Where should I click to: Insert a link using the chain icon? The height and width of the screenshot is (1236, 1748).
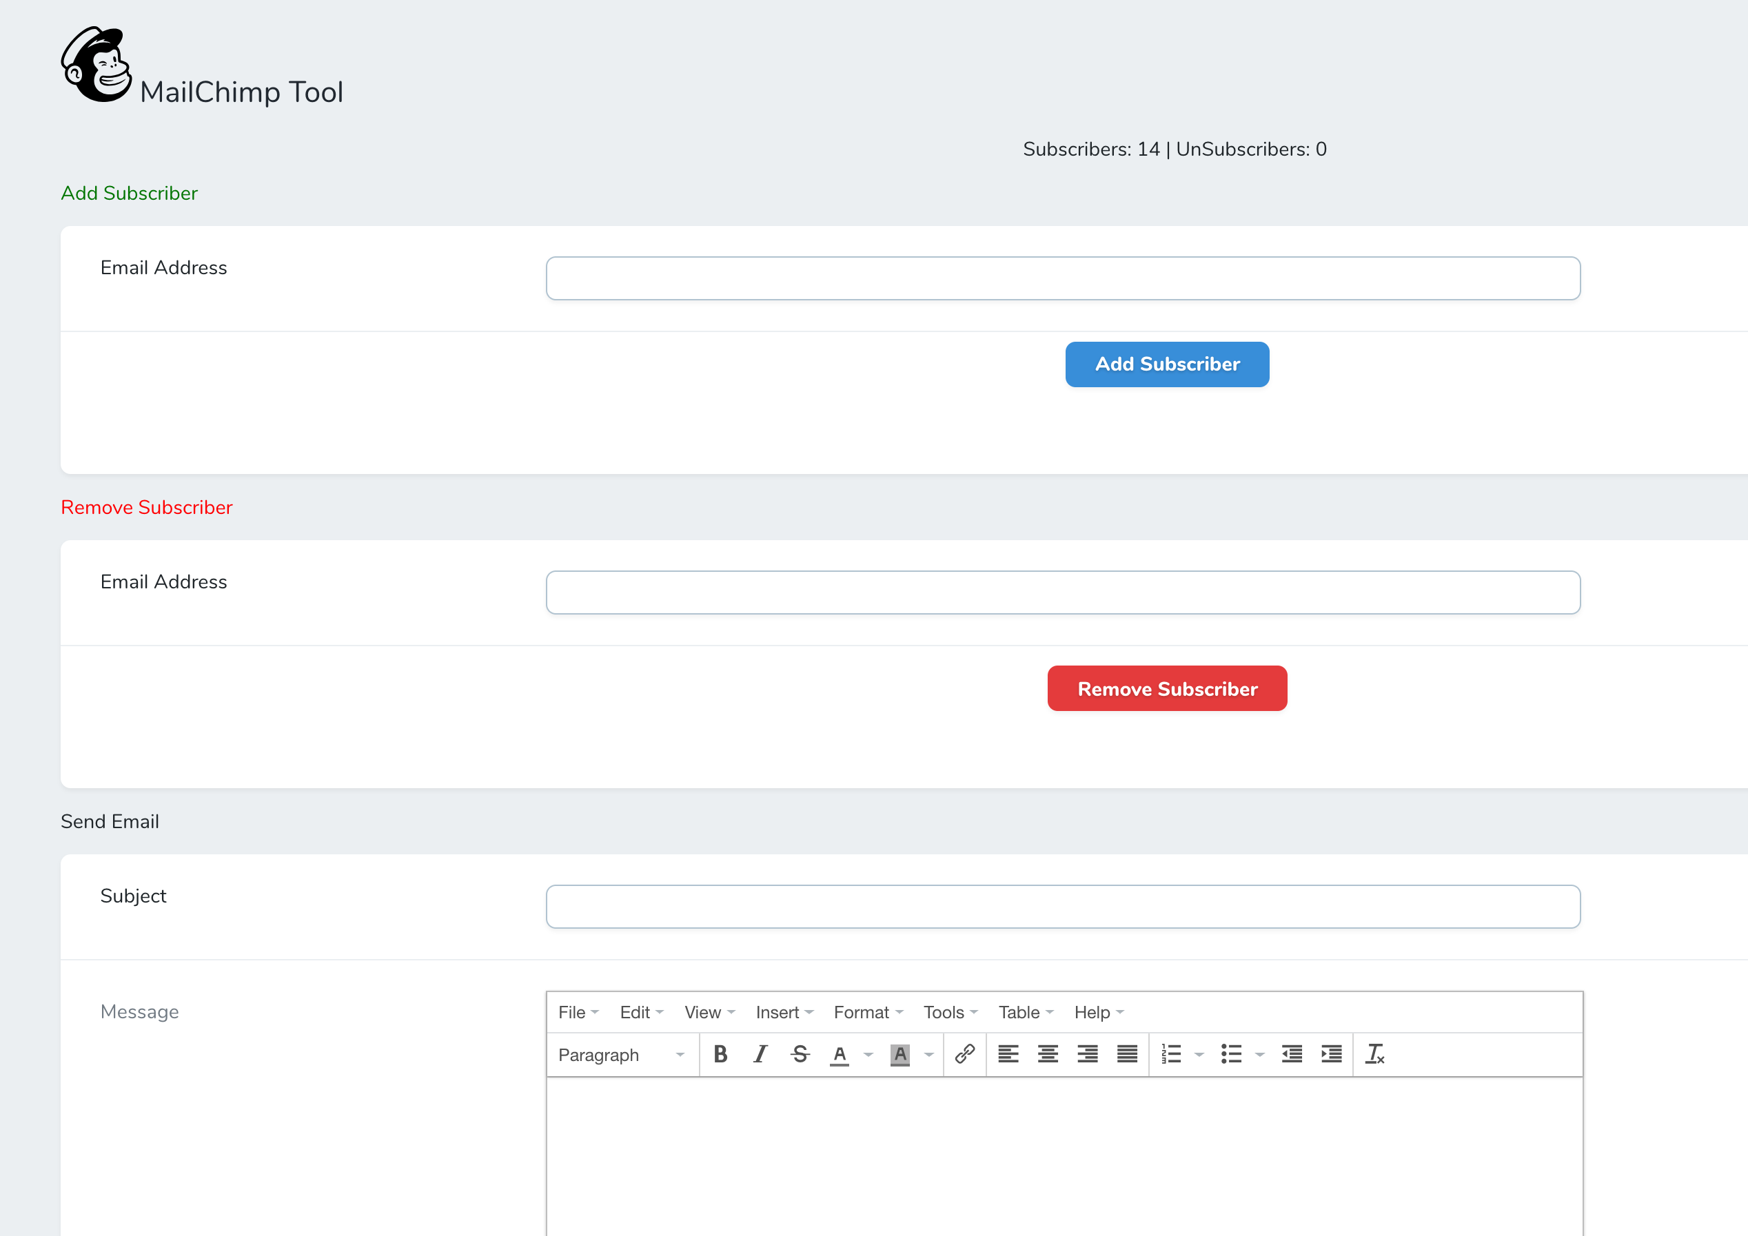click(x=964, y=1054)
